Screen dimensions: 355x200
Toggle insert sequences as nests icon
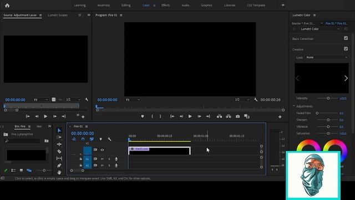point(74,139)
